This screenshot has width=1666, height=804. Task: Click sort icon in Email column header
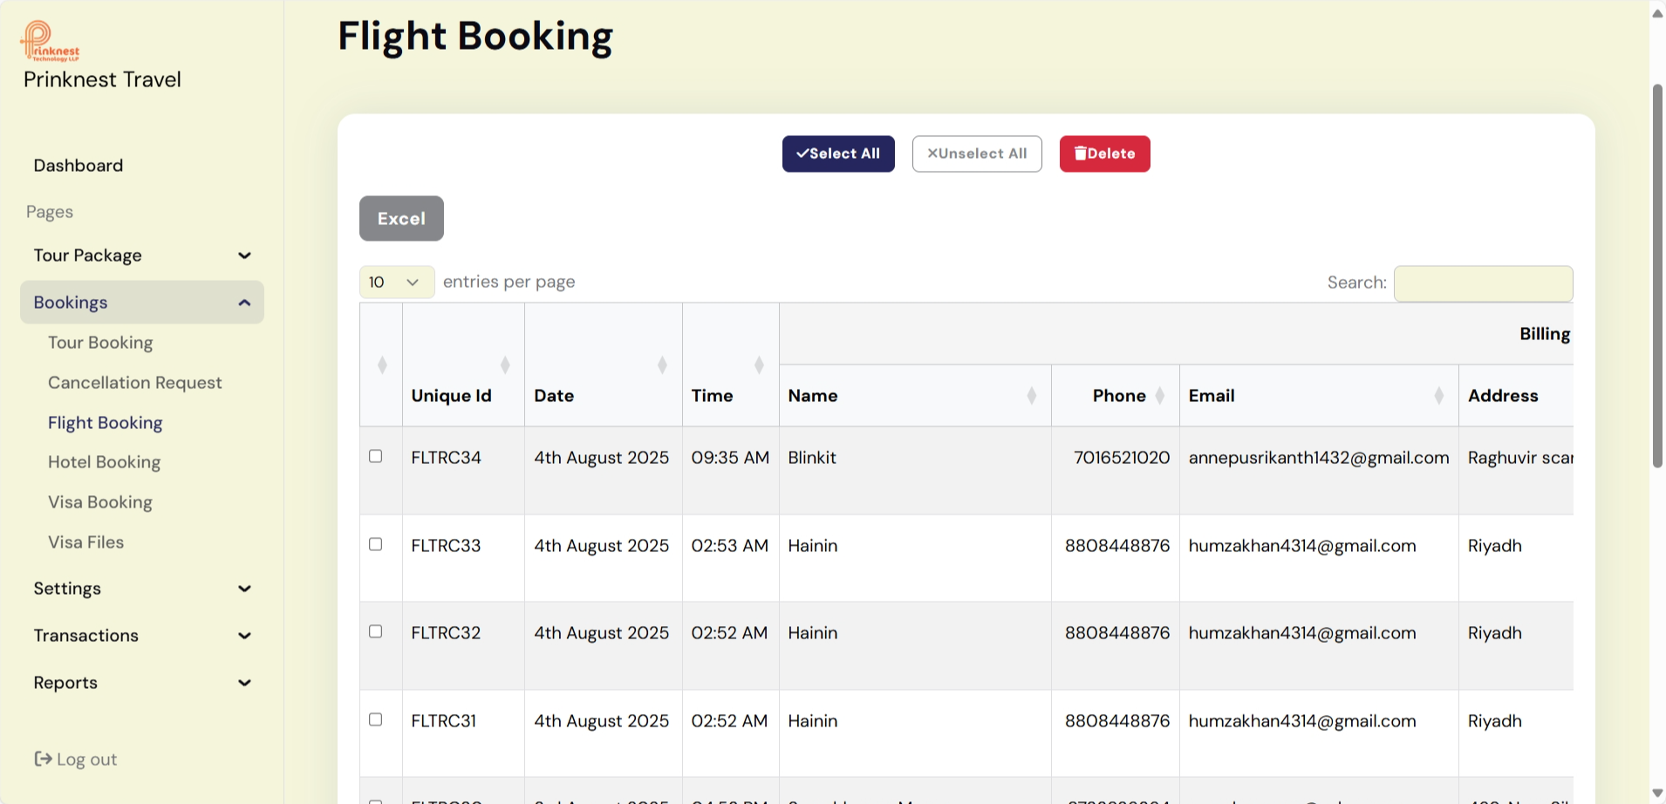click(x=1439, y=396)
